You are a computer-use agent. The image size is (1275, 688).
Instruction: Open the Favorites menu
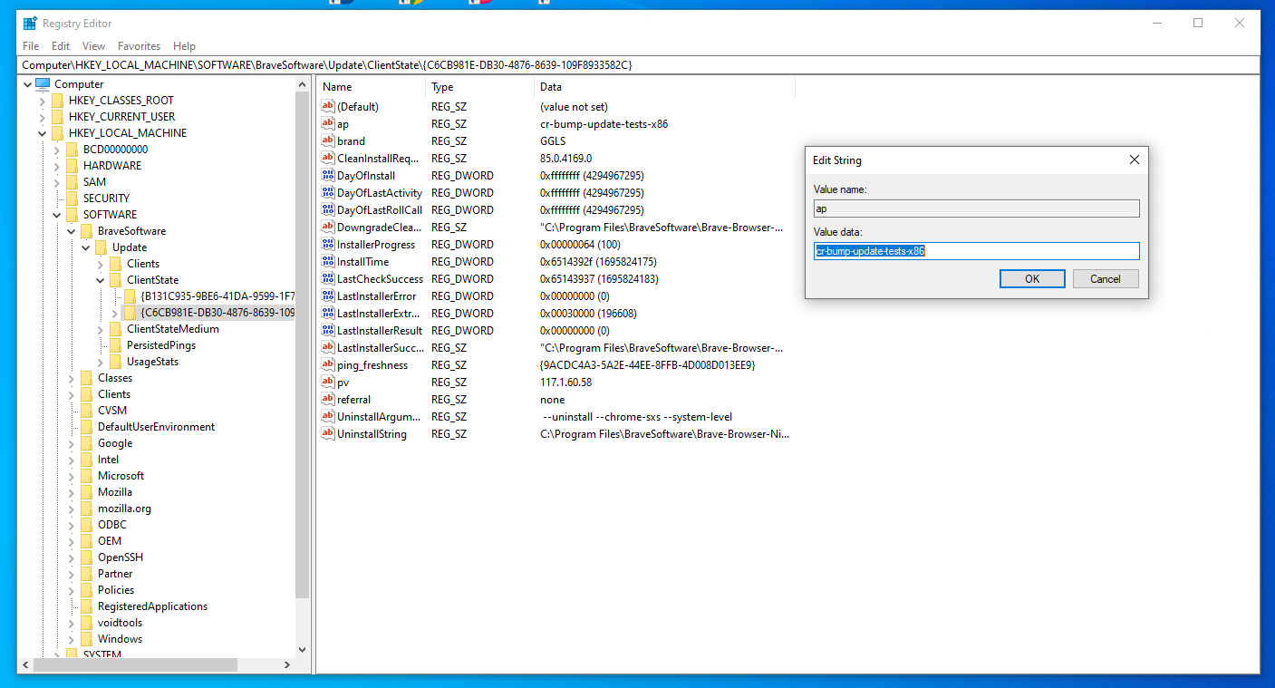139,45
